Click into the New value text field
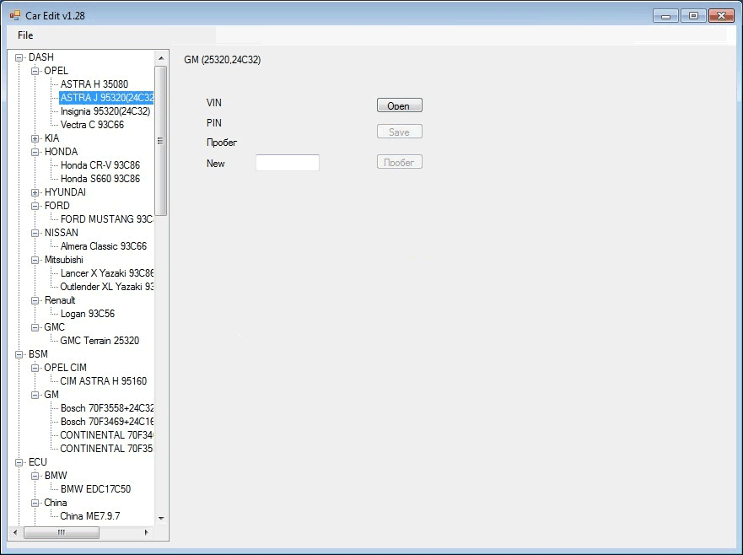 (x=287, y=163)
